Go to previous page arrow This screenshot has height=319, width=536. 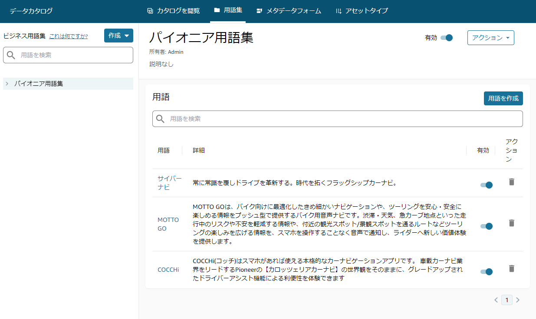tap(496, 300)
